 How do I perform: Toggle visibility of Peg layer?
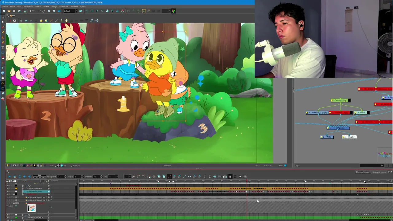(x=7, y=215)
